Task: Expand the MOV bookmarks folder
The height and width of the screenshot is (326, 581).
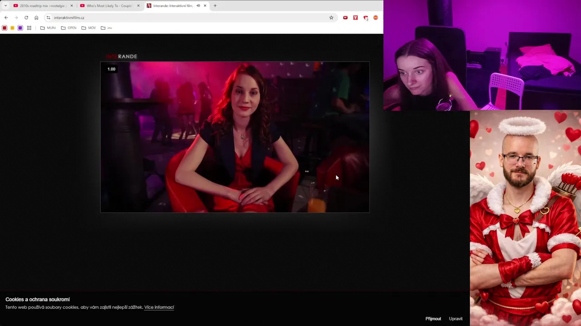Action: point(89,28)
